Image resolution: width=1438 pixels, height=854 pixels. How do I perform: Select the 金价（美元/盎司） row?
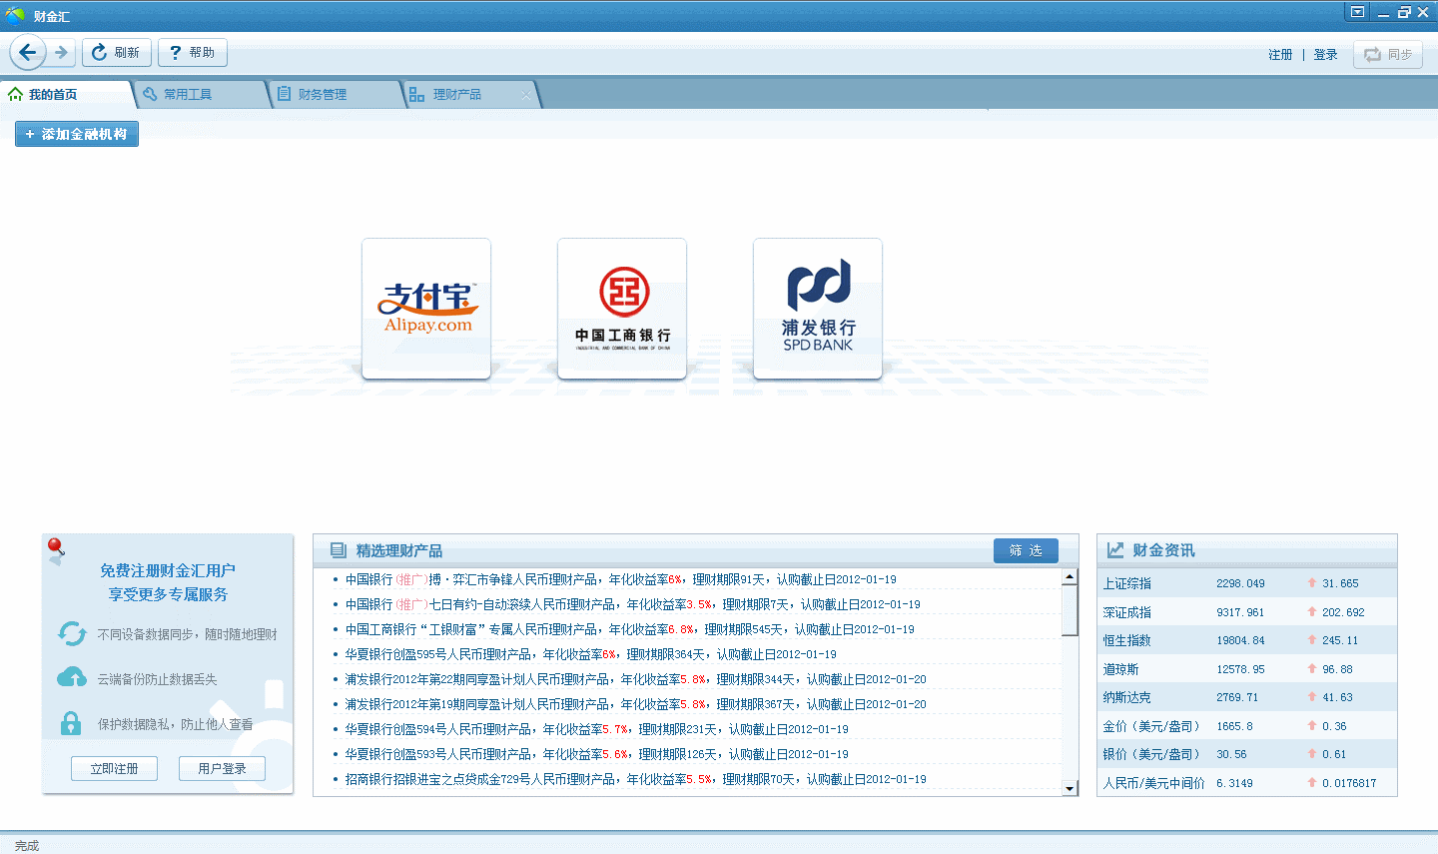tap(1246, 726)
